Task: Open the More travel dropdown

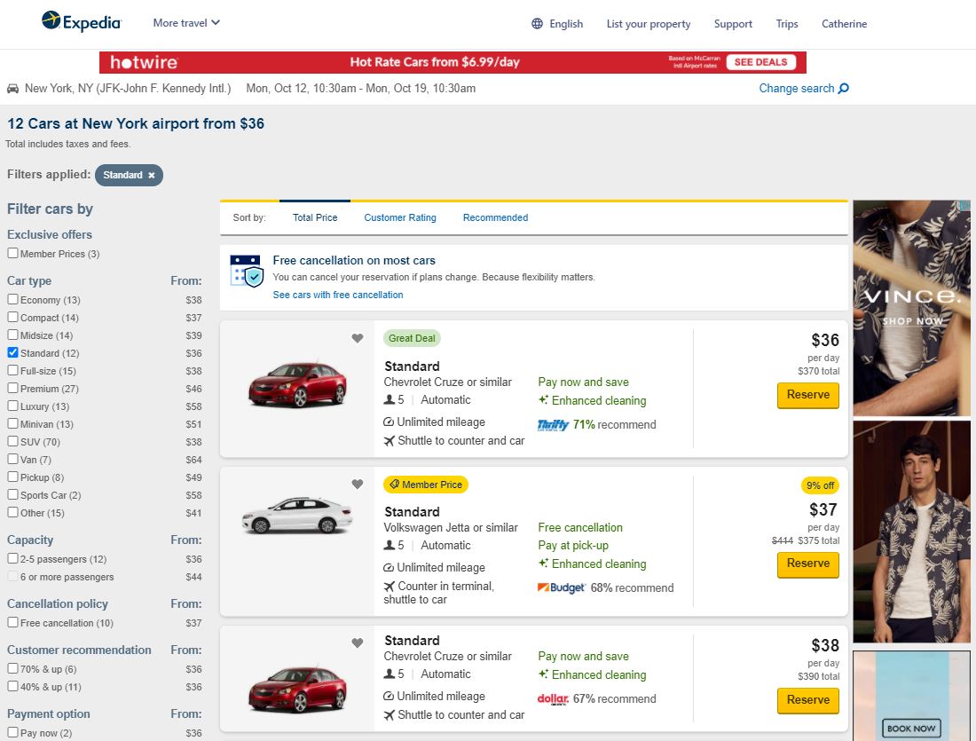Action: [186, 23]
